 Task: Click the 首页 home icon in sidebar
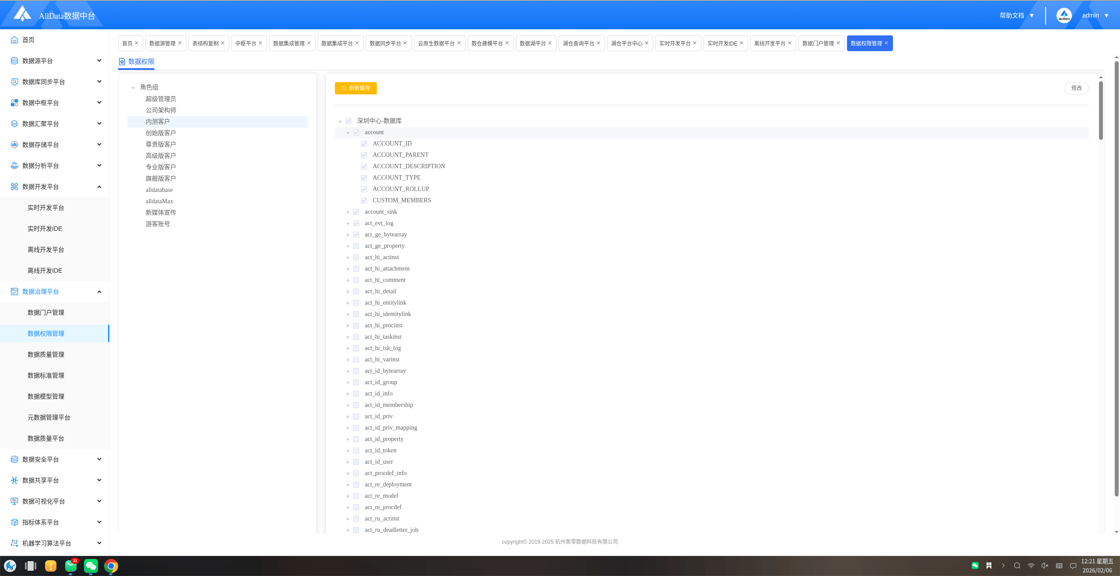tap(14, 40)
